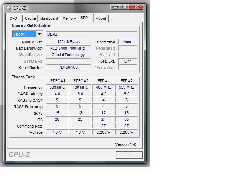Click the EPP #2 CAS# Latency 5.0 cell
This screenshot has width=230, height=184.
pyautogui.click(x=126, y=94)
